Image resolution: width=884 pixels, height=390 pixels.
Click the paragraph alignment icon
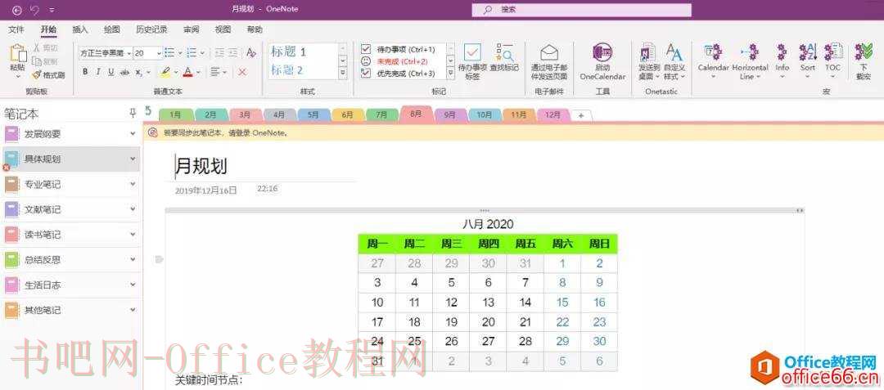[x=214, y=72]
